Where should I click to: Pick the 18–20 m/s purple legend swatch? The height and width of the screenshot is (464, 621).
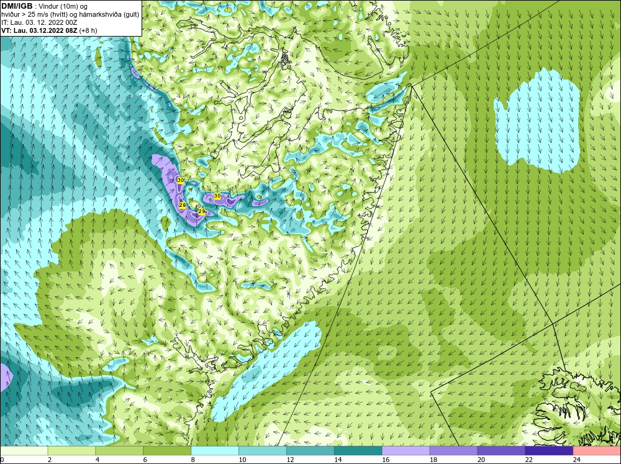coord(453,451)
